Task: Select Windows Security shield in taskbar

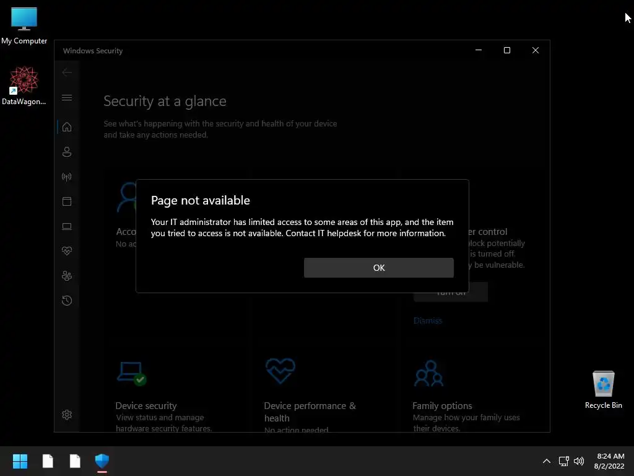Action: click(x=102, y=461)
